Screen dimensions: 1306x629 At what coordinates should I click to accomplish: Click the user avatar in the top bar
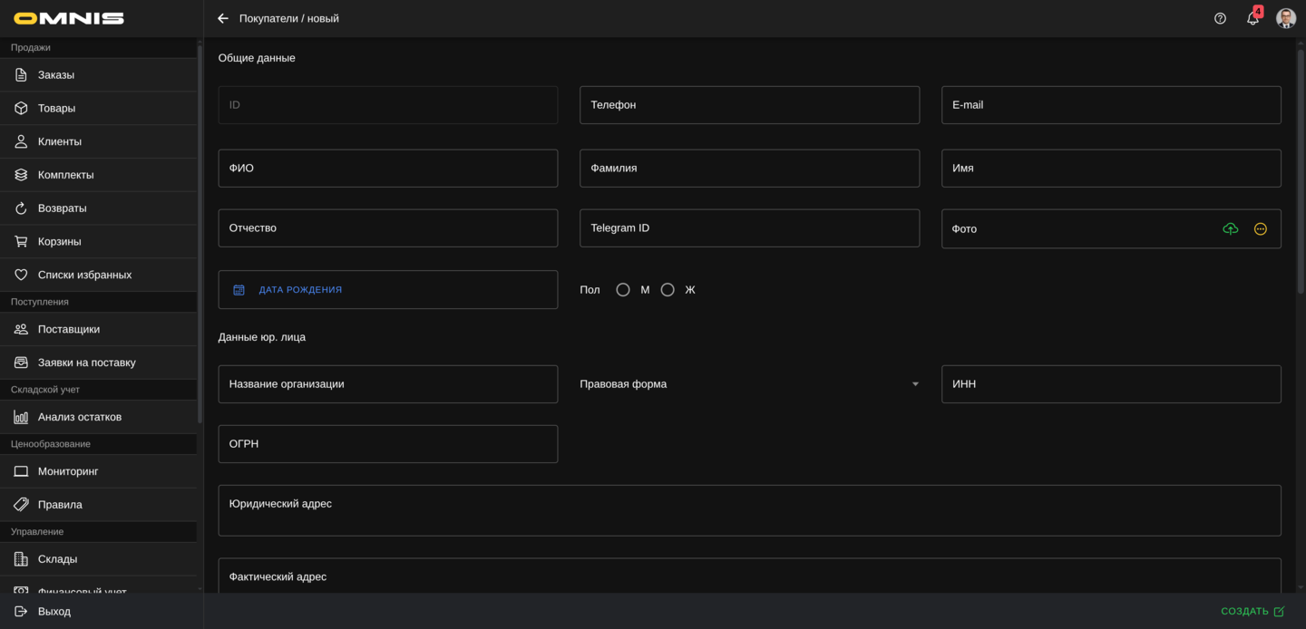pyautogui.click(x=1285, y=18)
